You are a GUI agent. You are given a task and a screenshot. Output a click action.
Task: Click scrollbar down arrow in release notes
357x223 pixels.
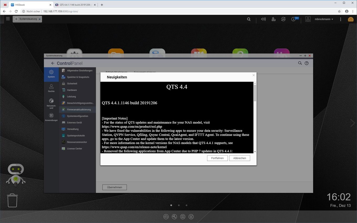click(255, 152)
